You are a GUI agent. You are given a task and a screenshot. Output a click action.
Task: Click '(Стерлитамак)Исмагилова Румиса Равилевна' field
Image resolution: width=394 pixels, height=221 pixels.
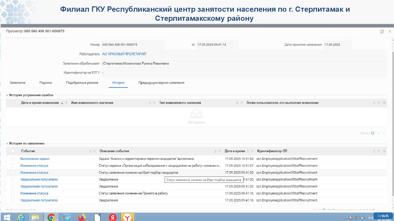tap(244, 64)
